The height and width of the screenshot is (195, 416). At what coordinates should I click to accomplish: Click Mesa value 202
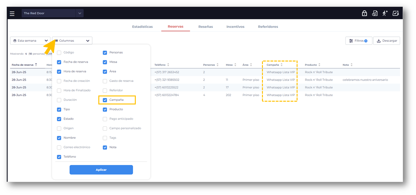pyautogui.click(x=228, y=95)
